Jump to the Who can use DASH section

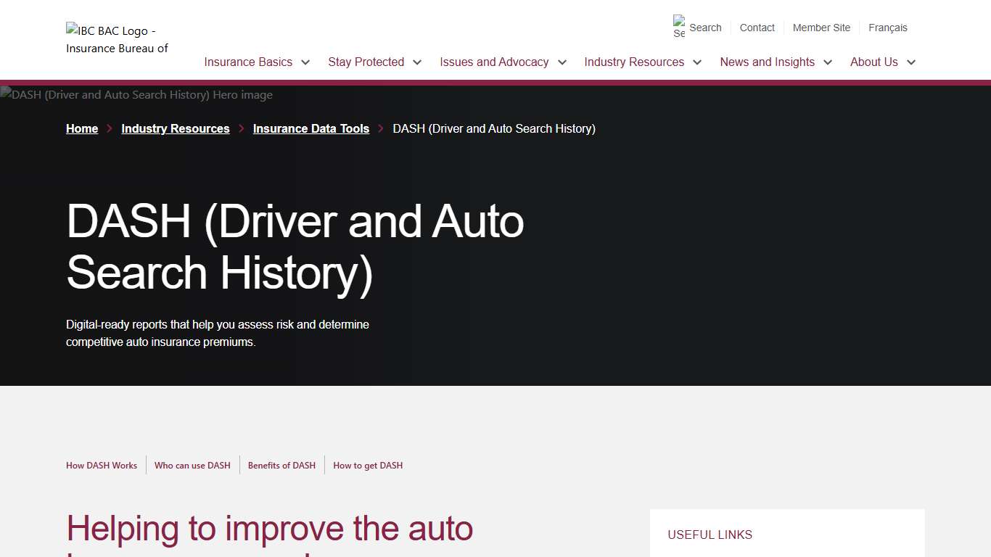point(192,465)
